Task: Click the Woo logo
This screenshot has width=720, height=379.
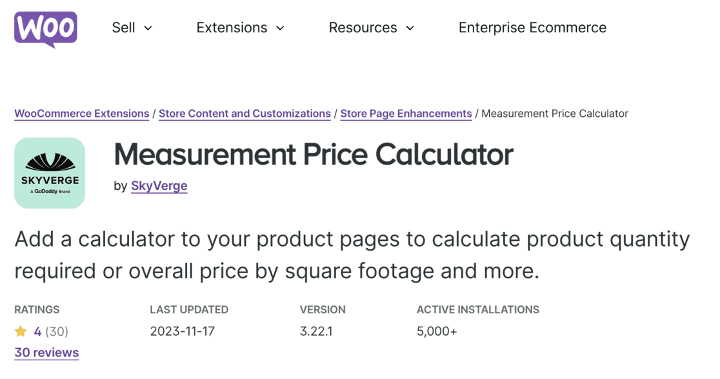Action: (x=45, y=28)
